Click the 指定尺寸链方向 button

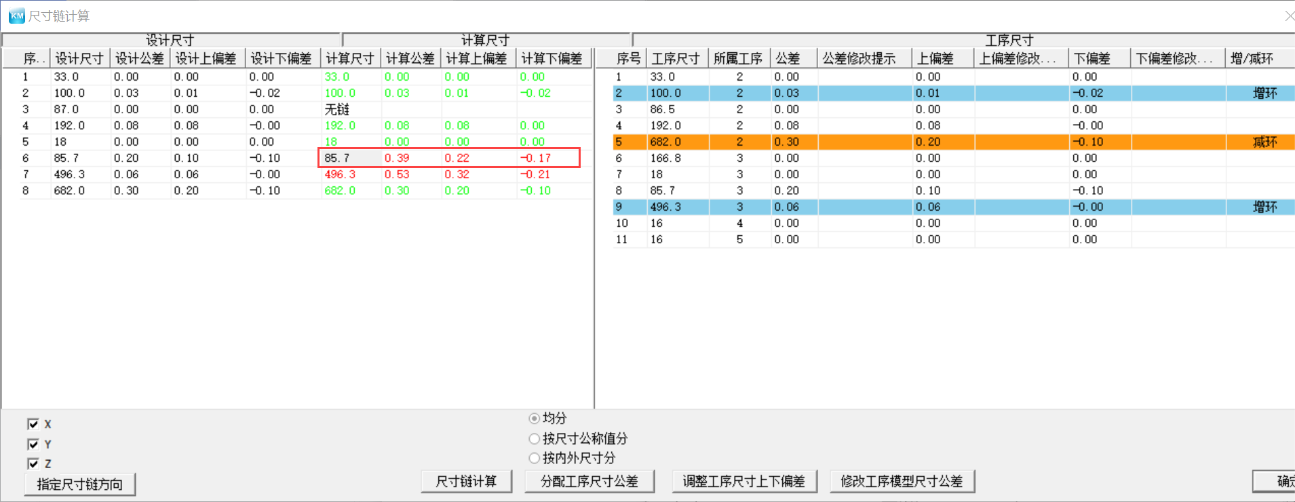(x=80, y=484)
